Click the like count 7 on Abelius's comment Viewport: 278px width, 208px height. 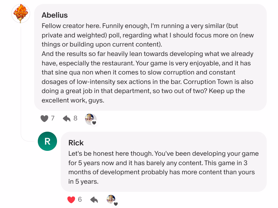pyautogui.click(x=53, y=118)
